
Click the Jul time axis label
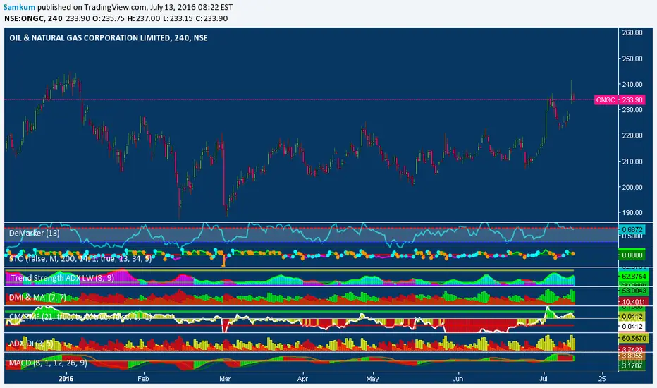[544, 378]
